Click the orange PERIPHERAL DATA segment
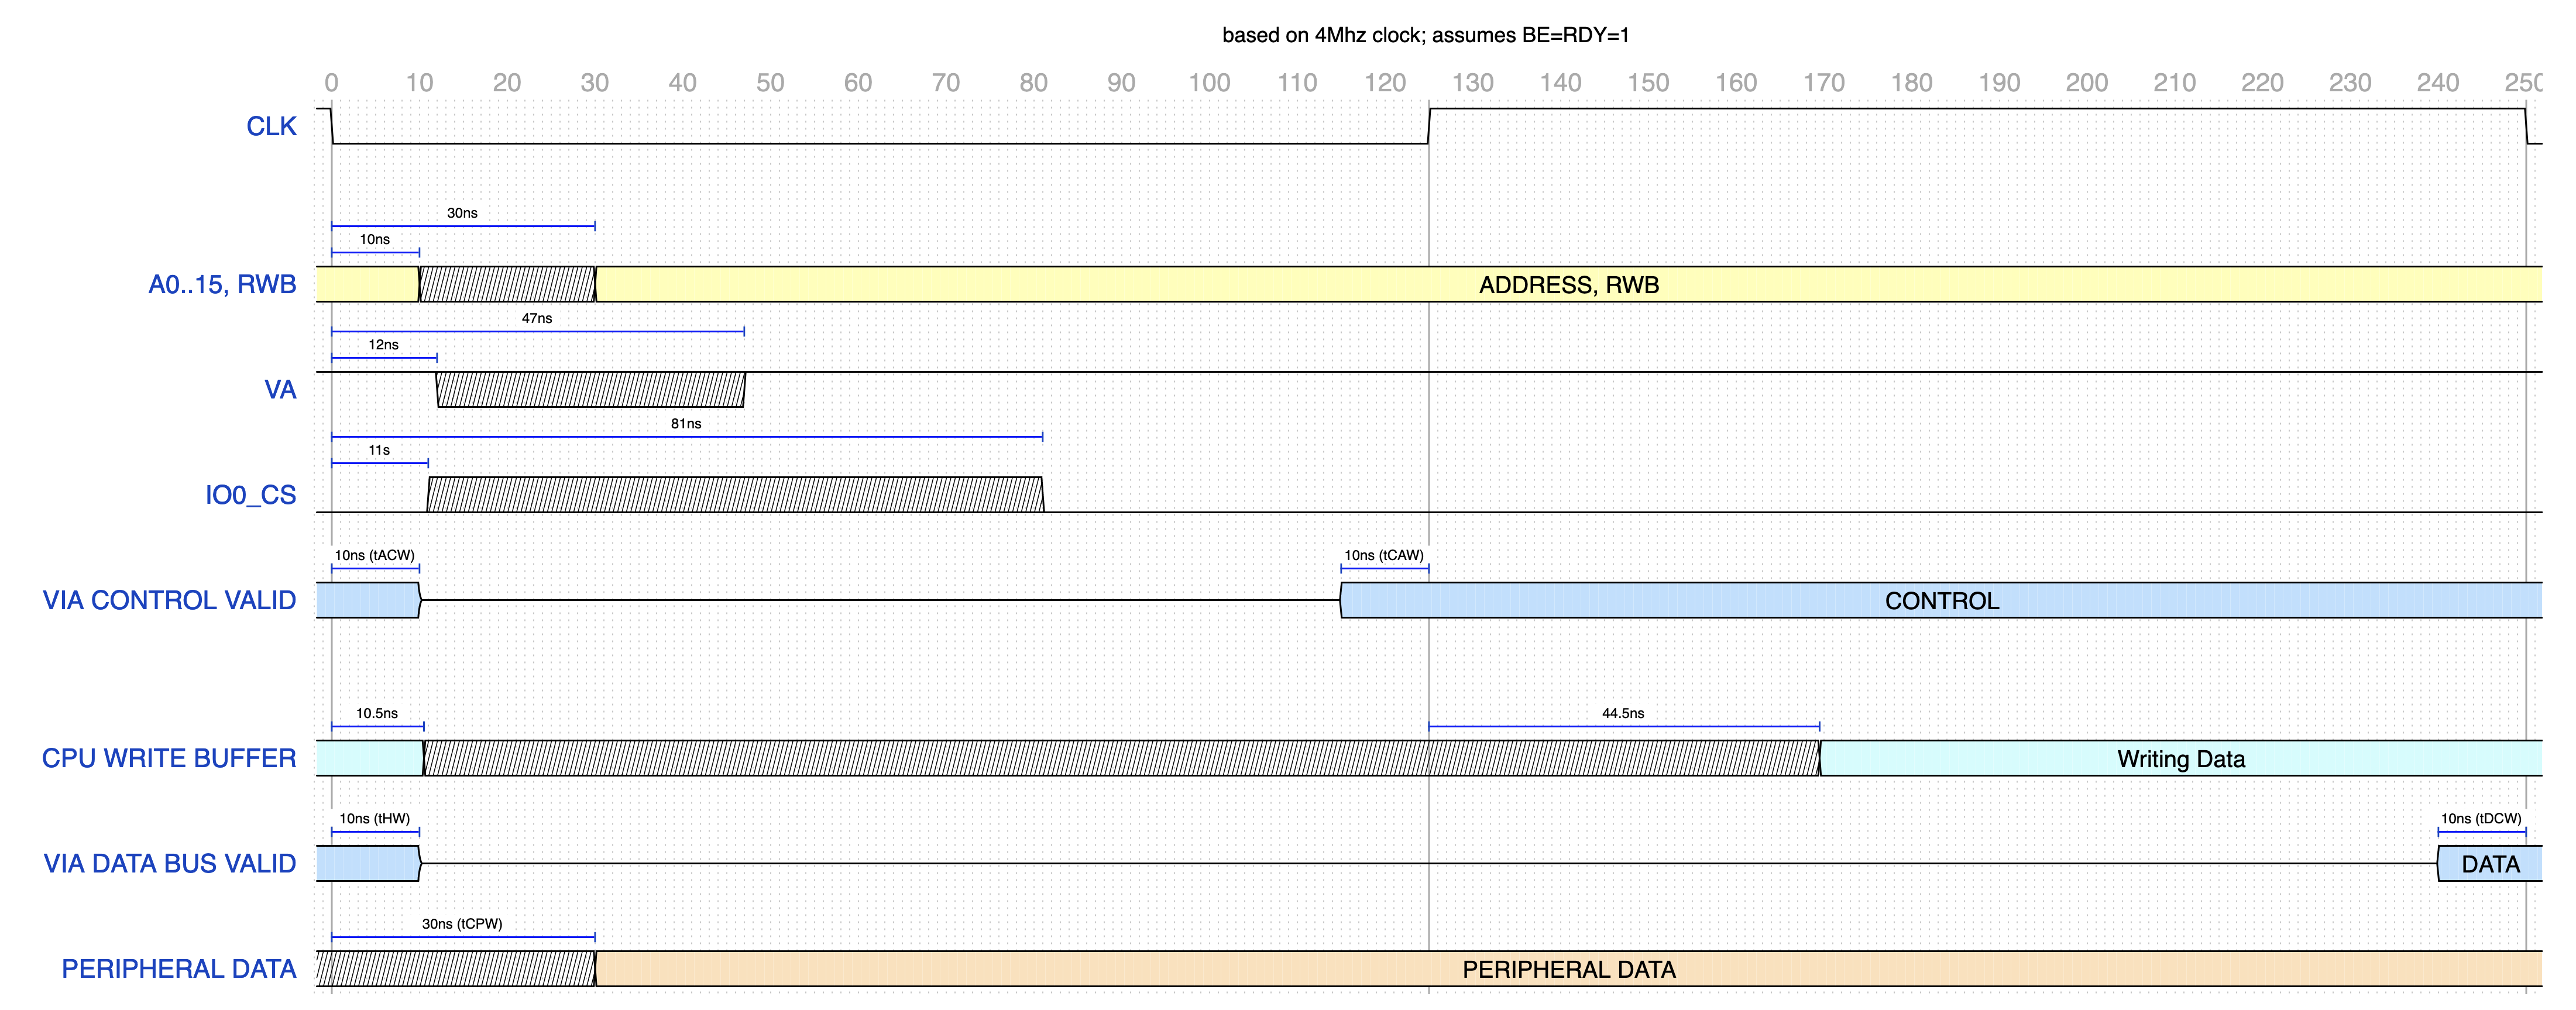 1568,969
